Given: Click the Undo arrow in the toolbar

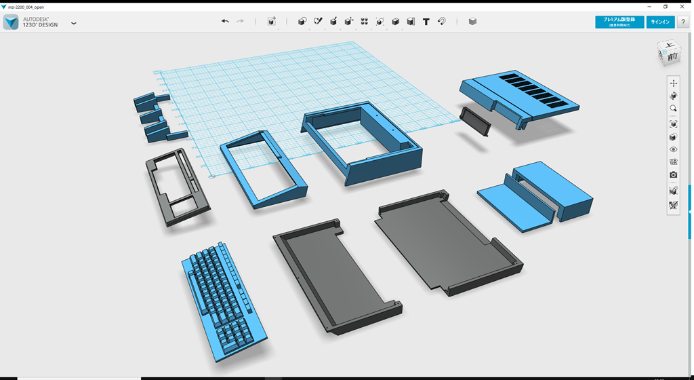Looking at the screenshot, I should coord(225,22).
